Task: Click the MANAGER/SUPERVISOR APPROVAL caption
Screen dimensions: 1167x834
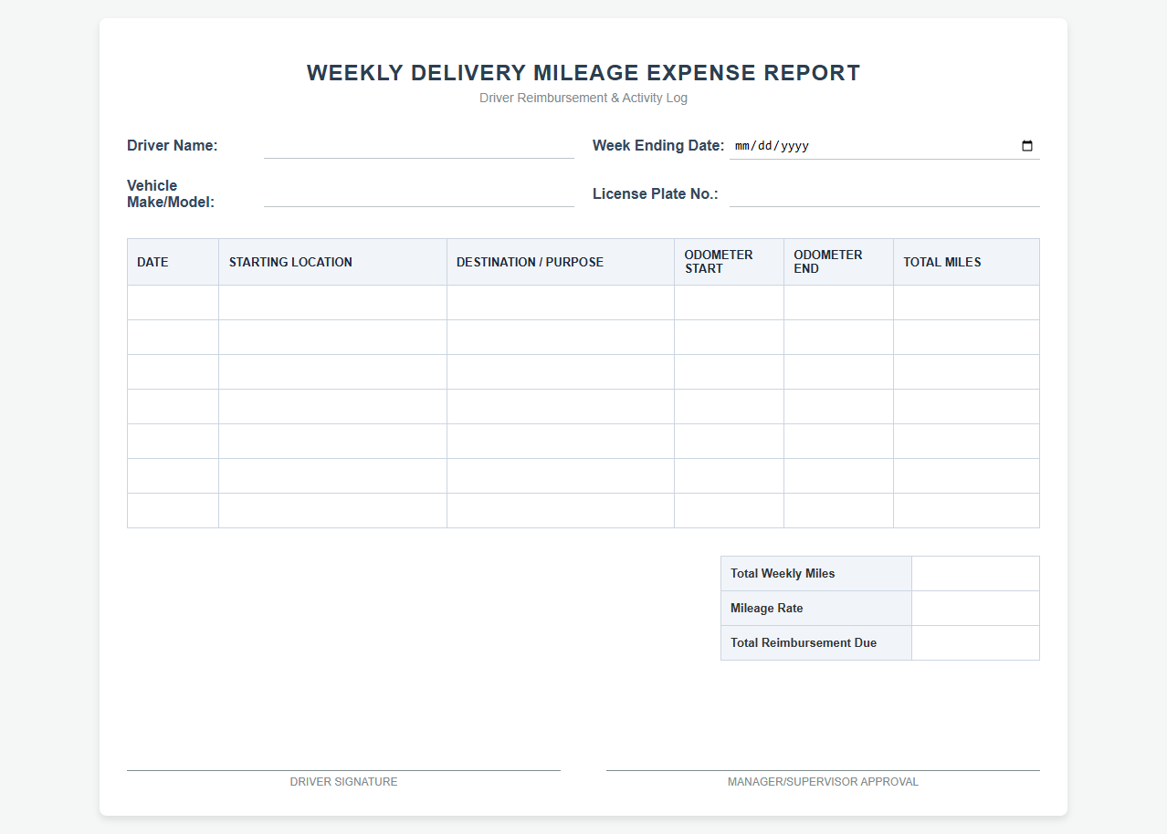Action: pyautogui.click(x=823, y=782)
